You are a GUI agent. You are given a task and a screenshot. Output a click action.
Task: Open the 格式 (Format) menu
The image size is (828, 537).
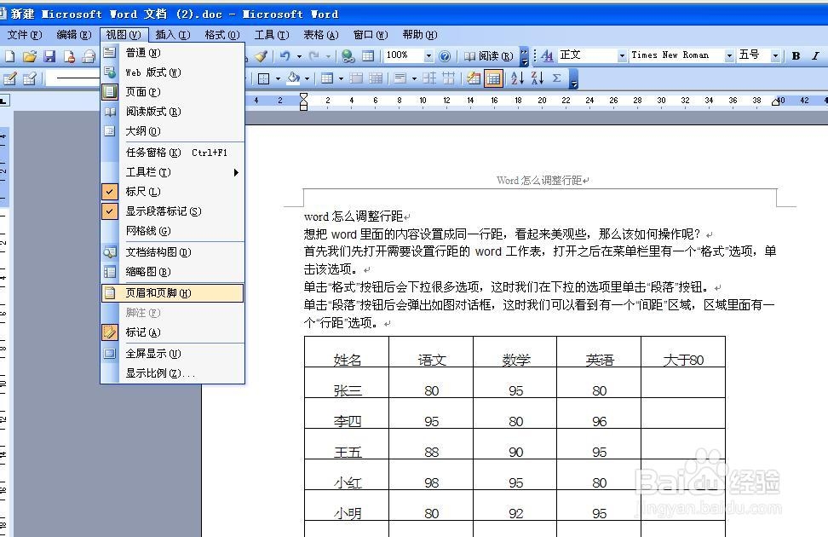[x=221, y=35]
